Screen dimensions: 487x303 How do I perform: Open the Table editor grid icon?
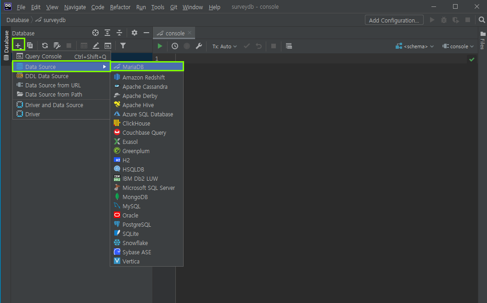(84, 46)
